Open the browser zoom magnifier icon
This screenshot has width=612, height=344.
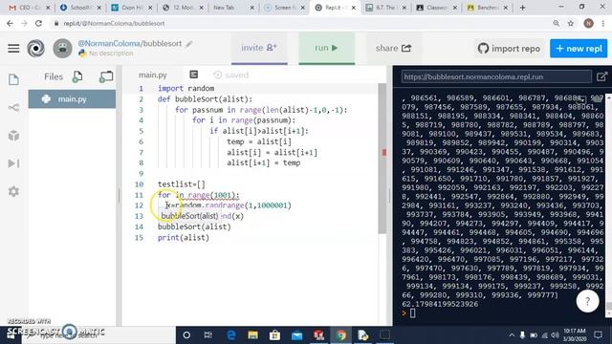pyautogui.click(x=557, y=23)
